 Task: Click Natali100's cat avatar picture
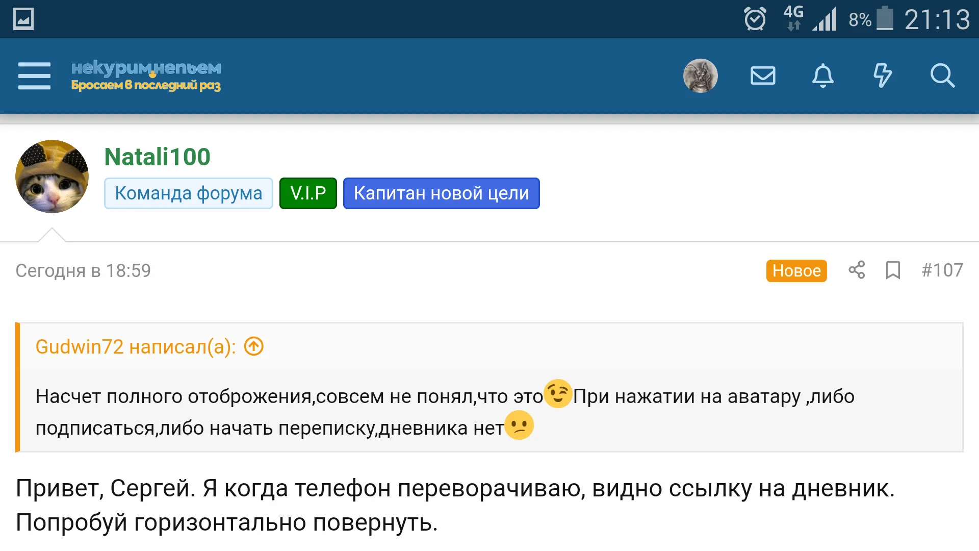pos(51,176)
